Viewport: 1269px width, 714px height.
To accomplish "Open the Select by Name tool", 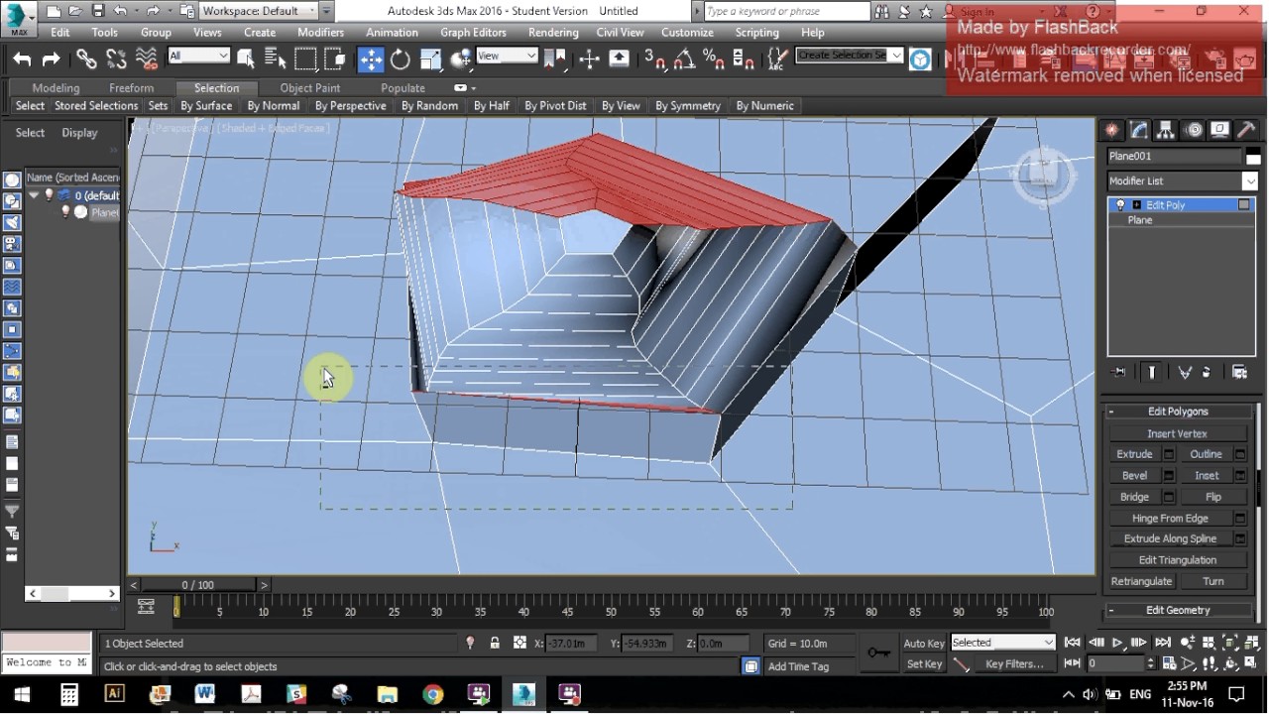I will pos(276,59).
